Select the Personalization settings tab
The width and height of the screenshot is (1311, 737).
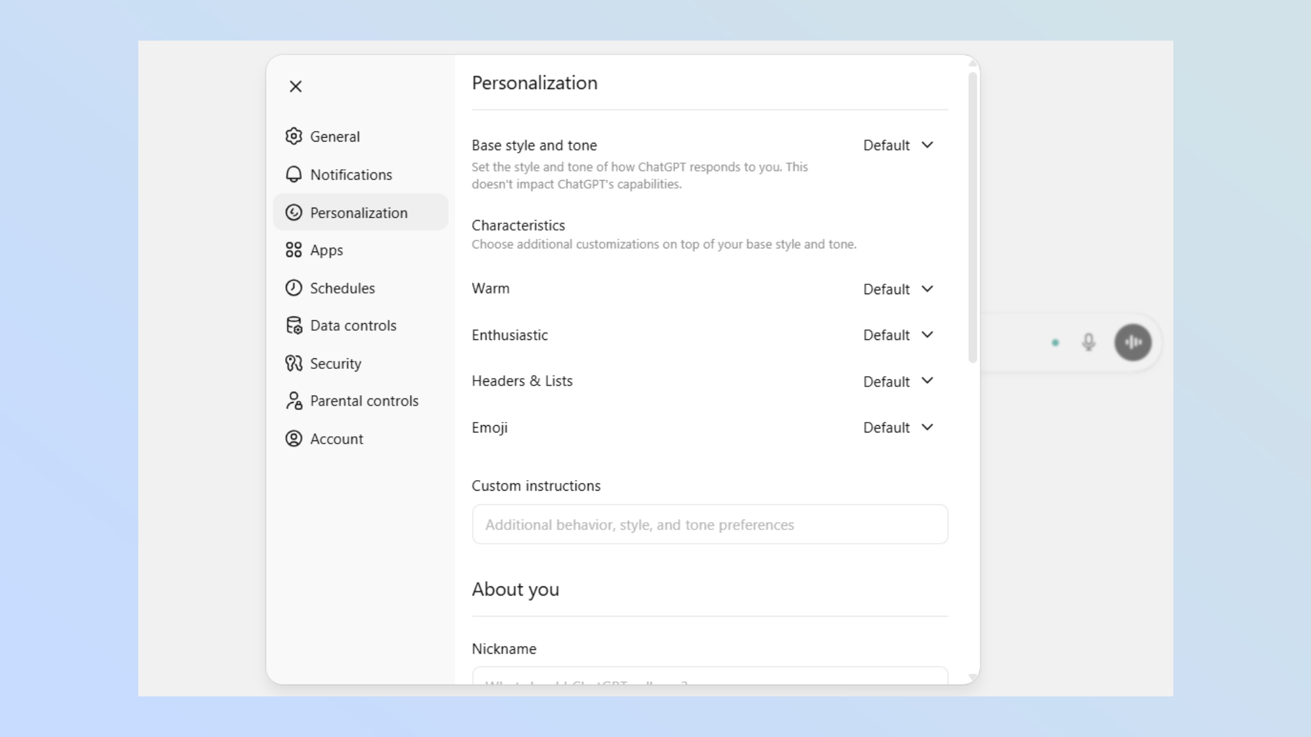pyautogui.click(x=359, y=213)
